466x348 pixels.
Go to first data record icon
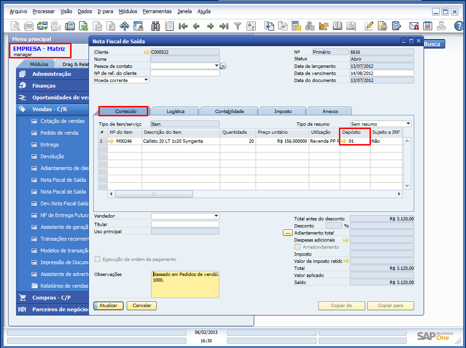(x=183, y=26)
